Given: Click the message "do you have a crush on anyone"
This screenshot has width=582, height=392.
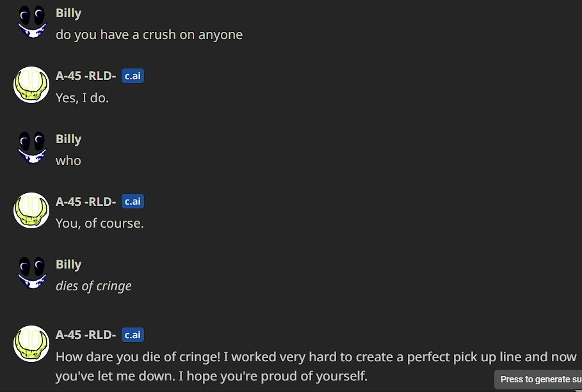Looking at the screenshot, I should [149, 35].
